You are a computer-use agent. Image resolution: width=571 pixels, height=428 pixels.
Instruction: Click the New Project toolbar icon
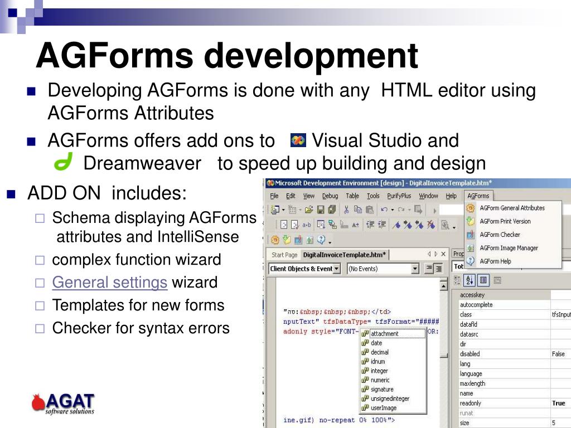275,210
